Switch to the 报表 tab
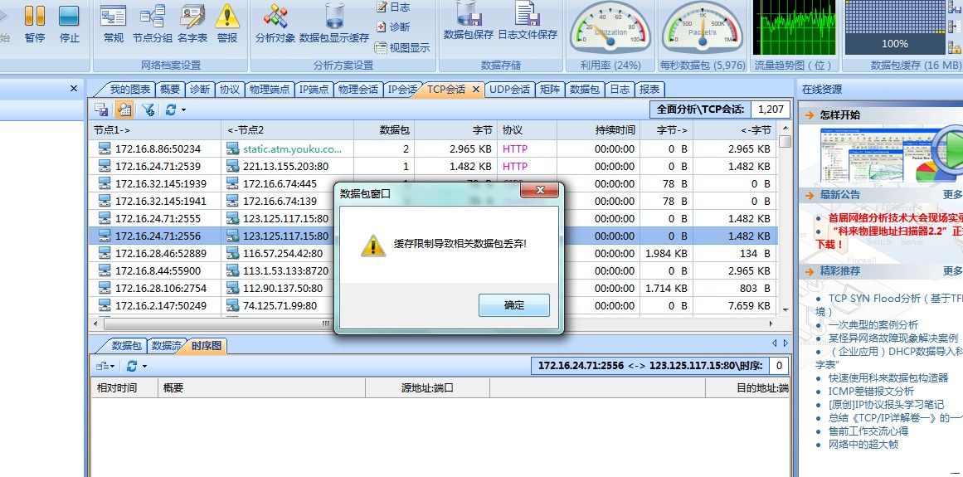 649,89
